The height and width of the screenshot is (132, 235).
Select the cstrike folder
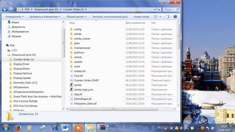point(77,34)
